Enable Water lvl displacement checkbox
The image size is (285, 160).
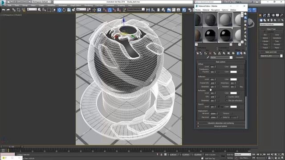pos(221,117)
